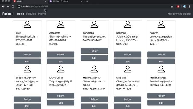Screen dimensions: 193x109
Task: Click Leopoldo_Corkery's user avatar icon
Action: click(x=27, y=69)
